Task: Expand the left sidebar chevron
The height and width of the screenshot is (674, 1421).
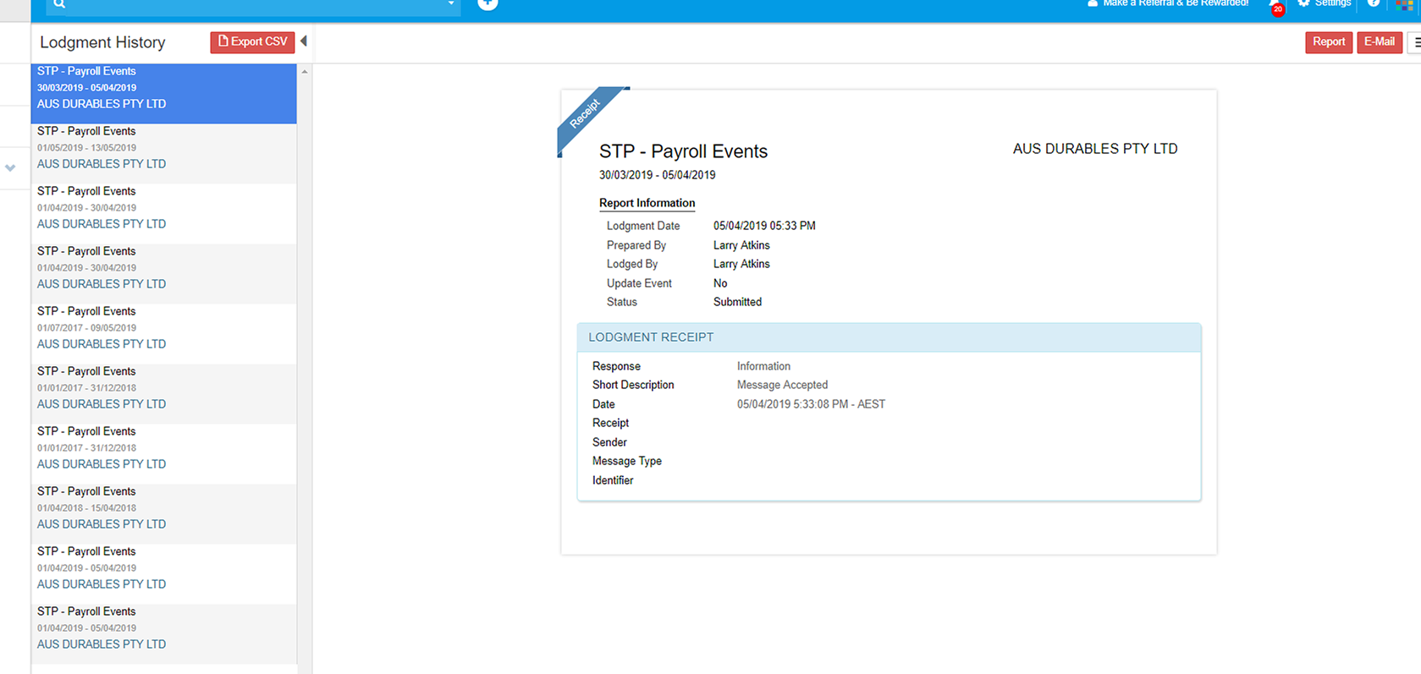Action: coord(10,167)
